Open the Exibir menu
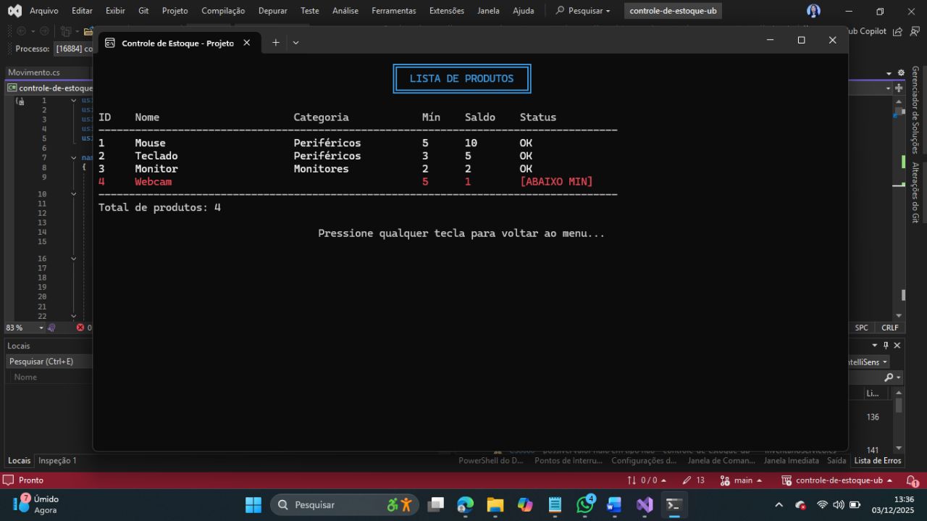The height and width of the screenshot is (521, 927). [115, 11]
